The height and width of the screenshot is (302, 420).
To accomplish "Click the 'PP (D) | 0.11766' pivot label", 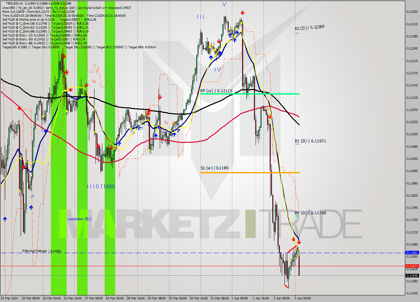I will [x=310, y=213].
